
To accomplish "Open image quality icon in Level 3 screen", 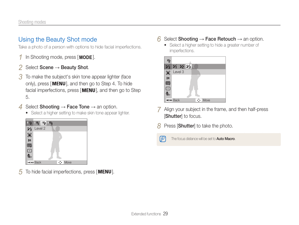I will tap(168, 83).
